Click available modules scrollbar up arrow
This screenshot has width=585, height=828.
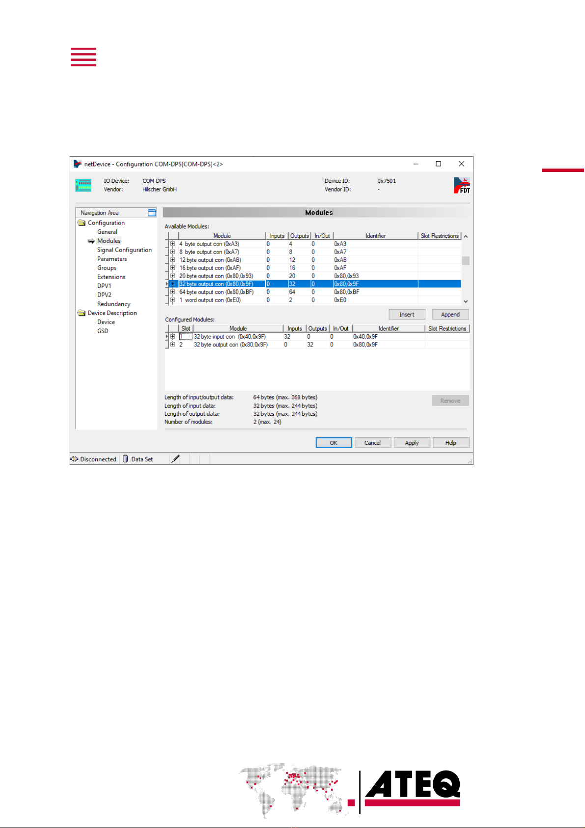pos(466,236)
